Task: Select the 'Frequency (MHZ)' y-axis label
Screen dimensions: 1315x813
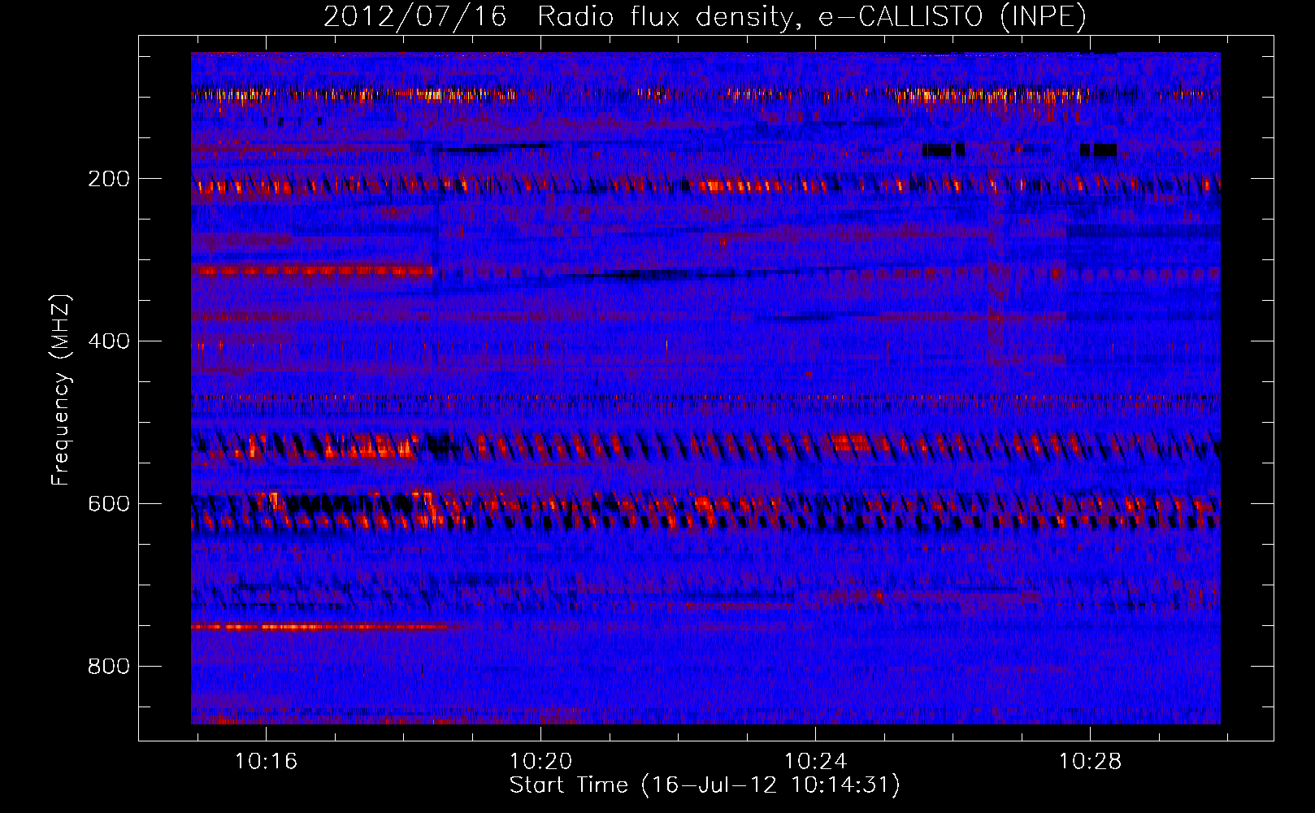Action: point(61,390)
